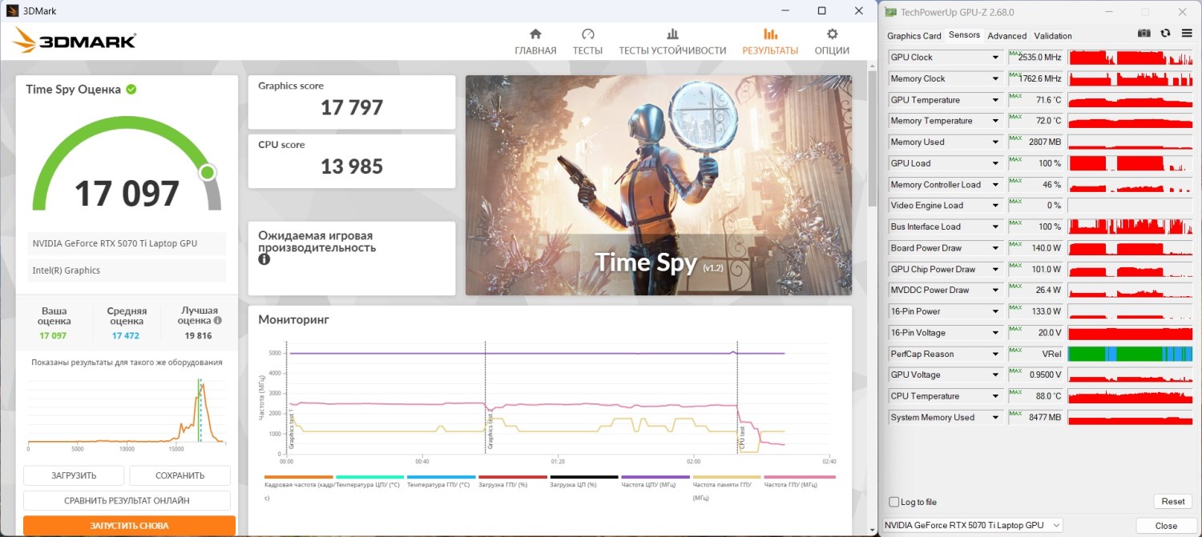
Task: Expand the PerfCap Reason sensor dropdown
Action: pos(996,354)
